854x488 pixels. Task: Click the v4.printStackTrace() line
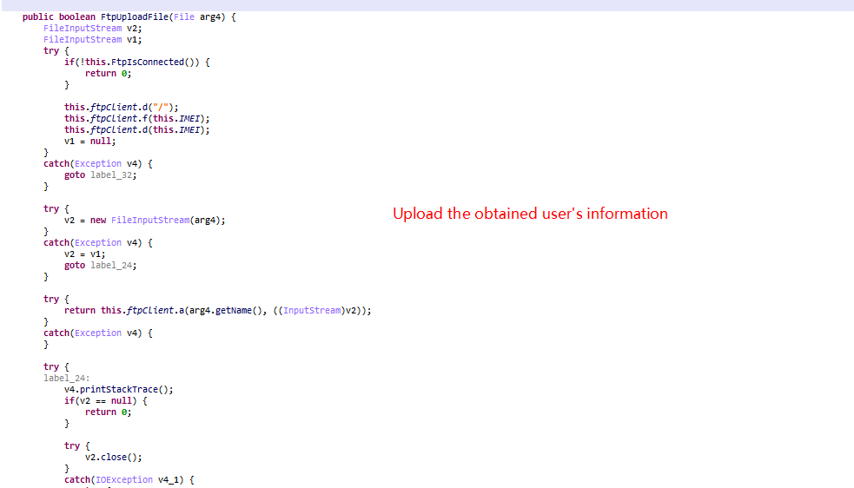(x=119, y=389)
